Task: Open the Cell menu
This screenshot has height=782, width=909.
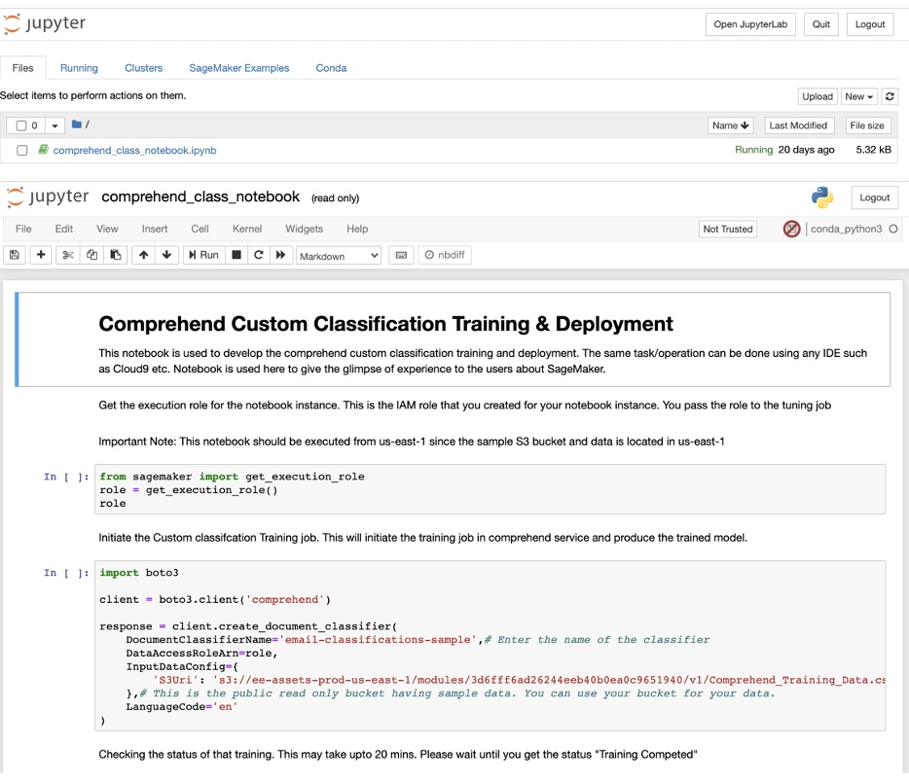Action: click(200, 229)
